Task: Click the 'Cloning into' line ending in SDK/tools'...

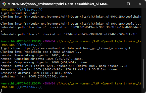Action: 71,24
